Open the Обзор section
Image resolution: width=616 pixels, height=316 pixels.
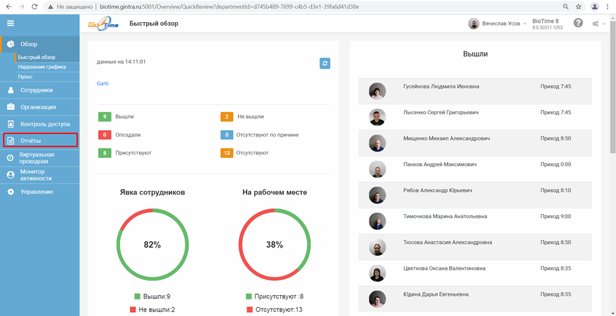point(40,44)
